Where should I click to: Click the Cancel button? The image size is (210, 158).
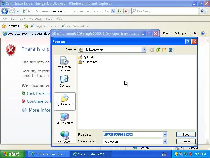186,141
